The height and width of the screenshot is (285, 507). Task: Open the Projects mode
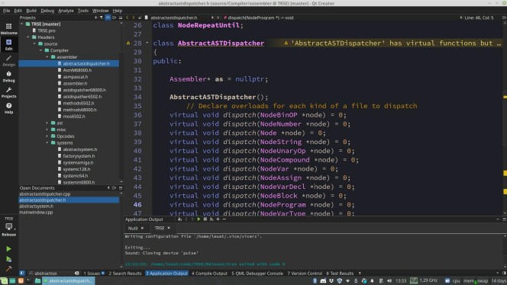click(x=8, y=92)
